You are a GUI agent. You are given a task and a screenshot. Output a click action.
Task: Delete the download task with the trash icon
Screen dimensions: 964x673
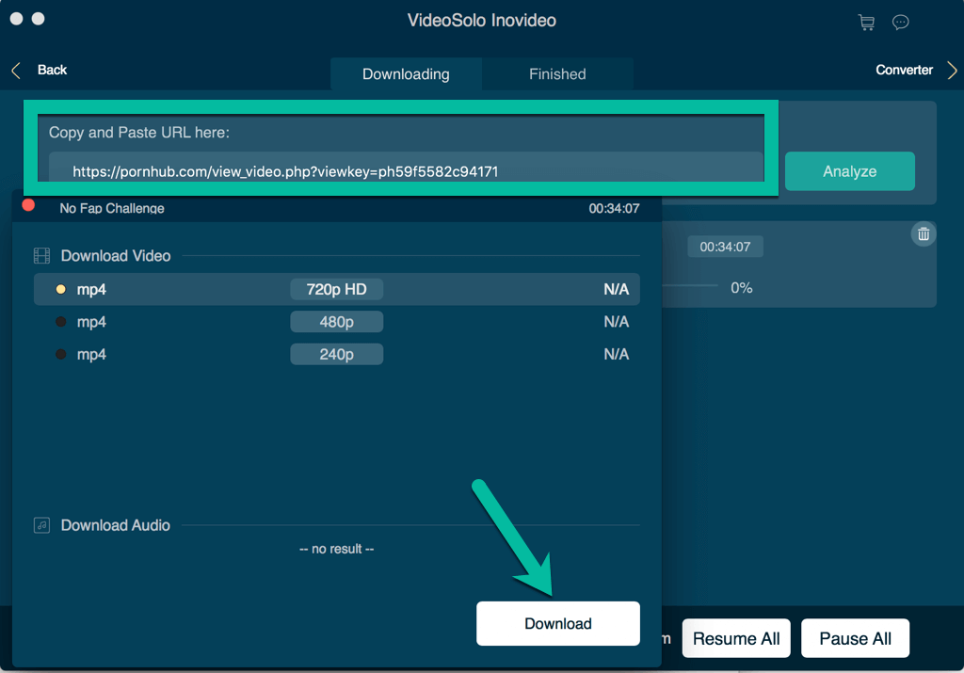point(924,234)
